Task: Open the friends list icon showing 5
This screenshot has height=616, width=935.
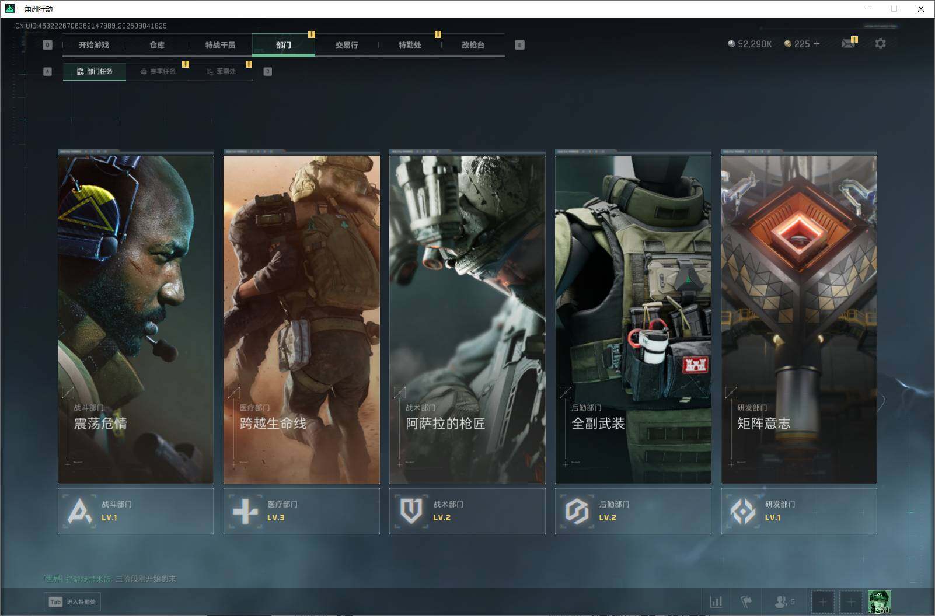Action: (784, 601)
